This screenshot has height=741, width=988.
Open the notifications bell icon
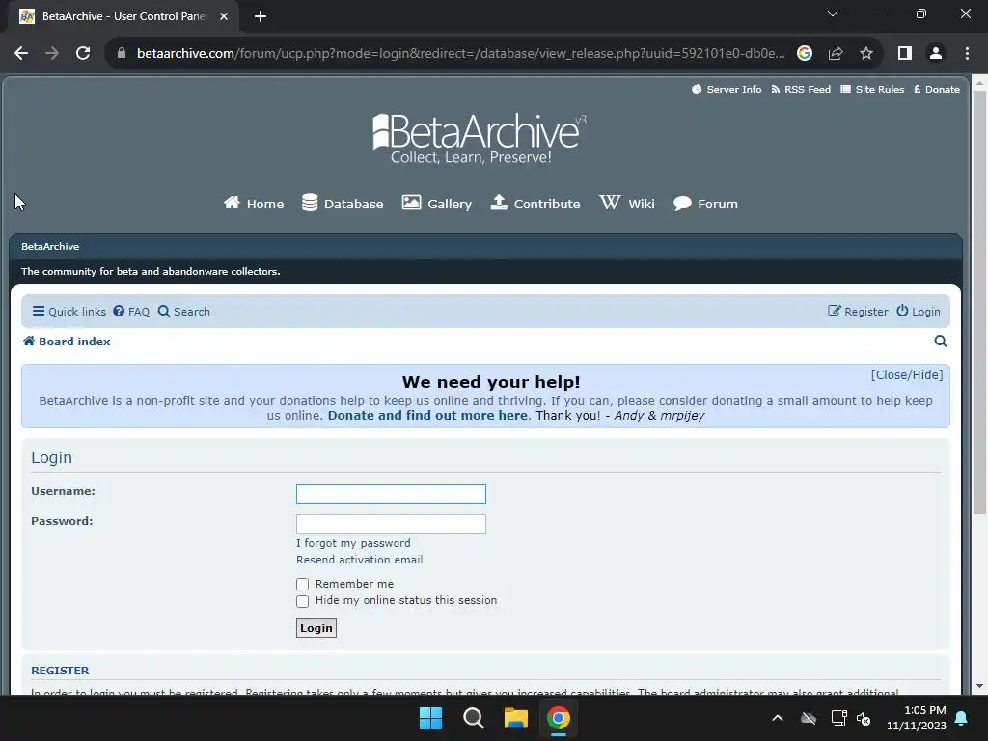962,718
